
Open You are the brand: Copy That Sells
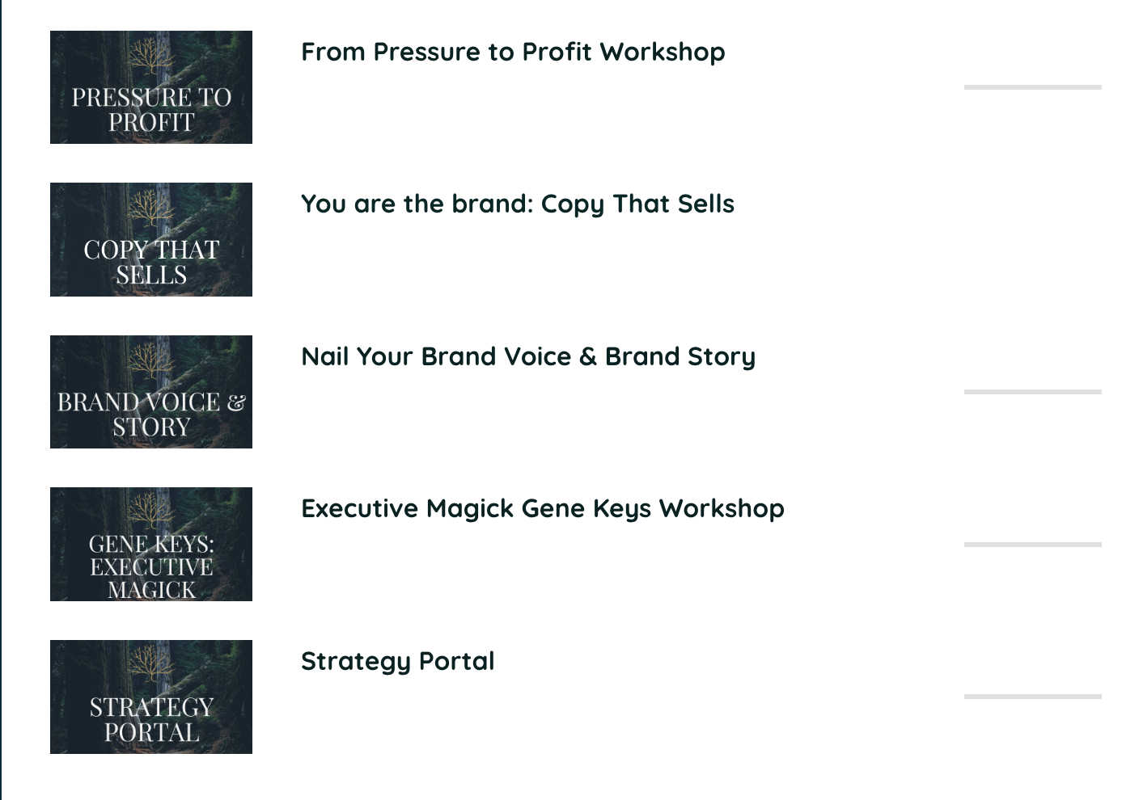[518, 204]
